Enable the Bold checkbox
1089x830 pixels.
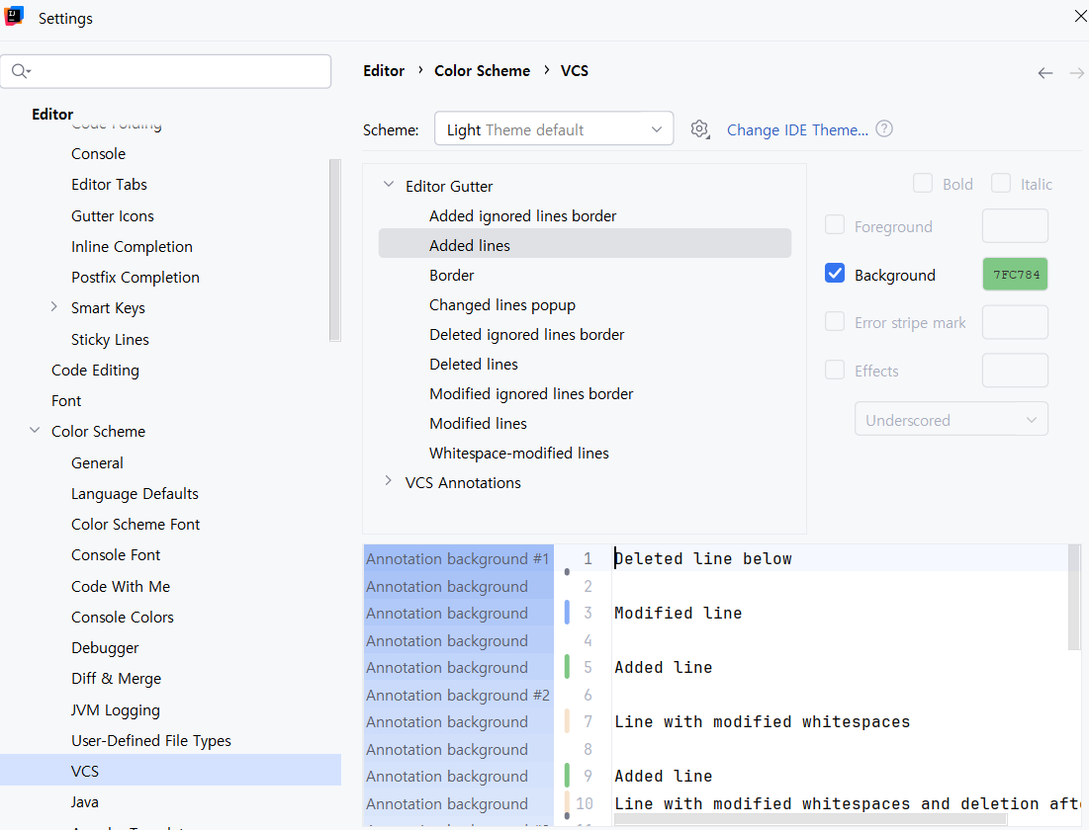(923, 184)
